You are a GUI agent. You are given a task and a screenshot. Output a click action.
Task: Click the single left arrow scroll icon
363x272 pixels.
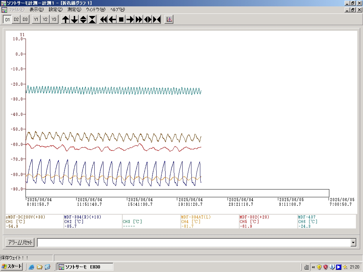click(x=112, y=19)
